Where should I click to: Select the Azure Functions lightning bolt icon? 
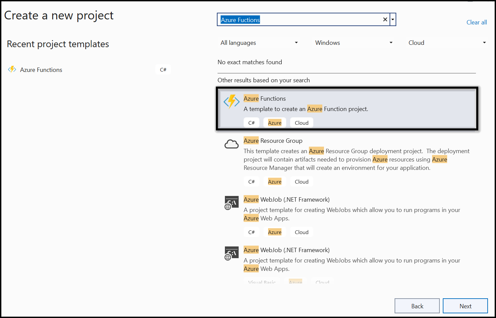231,102
